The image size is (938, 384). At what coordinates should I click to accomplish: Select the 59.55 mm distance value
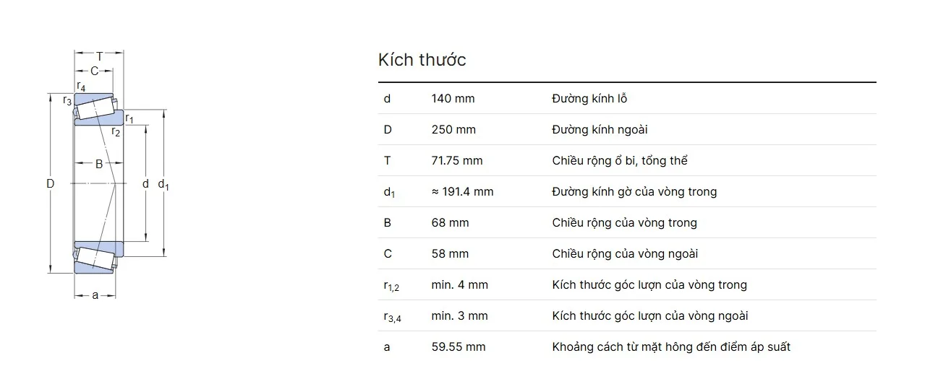pos(459,346)
